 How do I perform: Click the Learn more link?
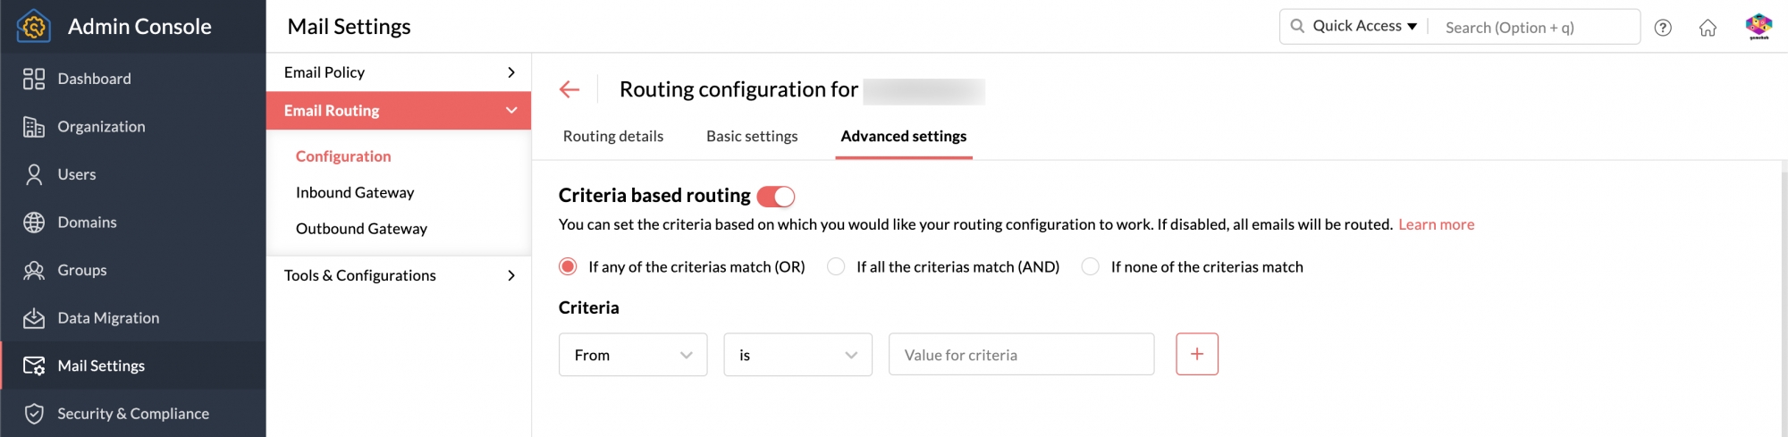(x=1436, y=224)
